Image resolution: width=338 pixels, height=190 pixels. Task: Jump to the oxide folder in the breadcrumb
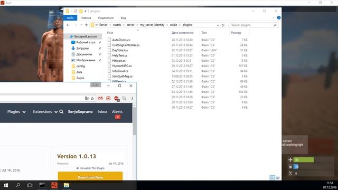tap(173, 25)
